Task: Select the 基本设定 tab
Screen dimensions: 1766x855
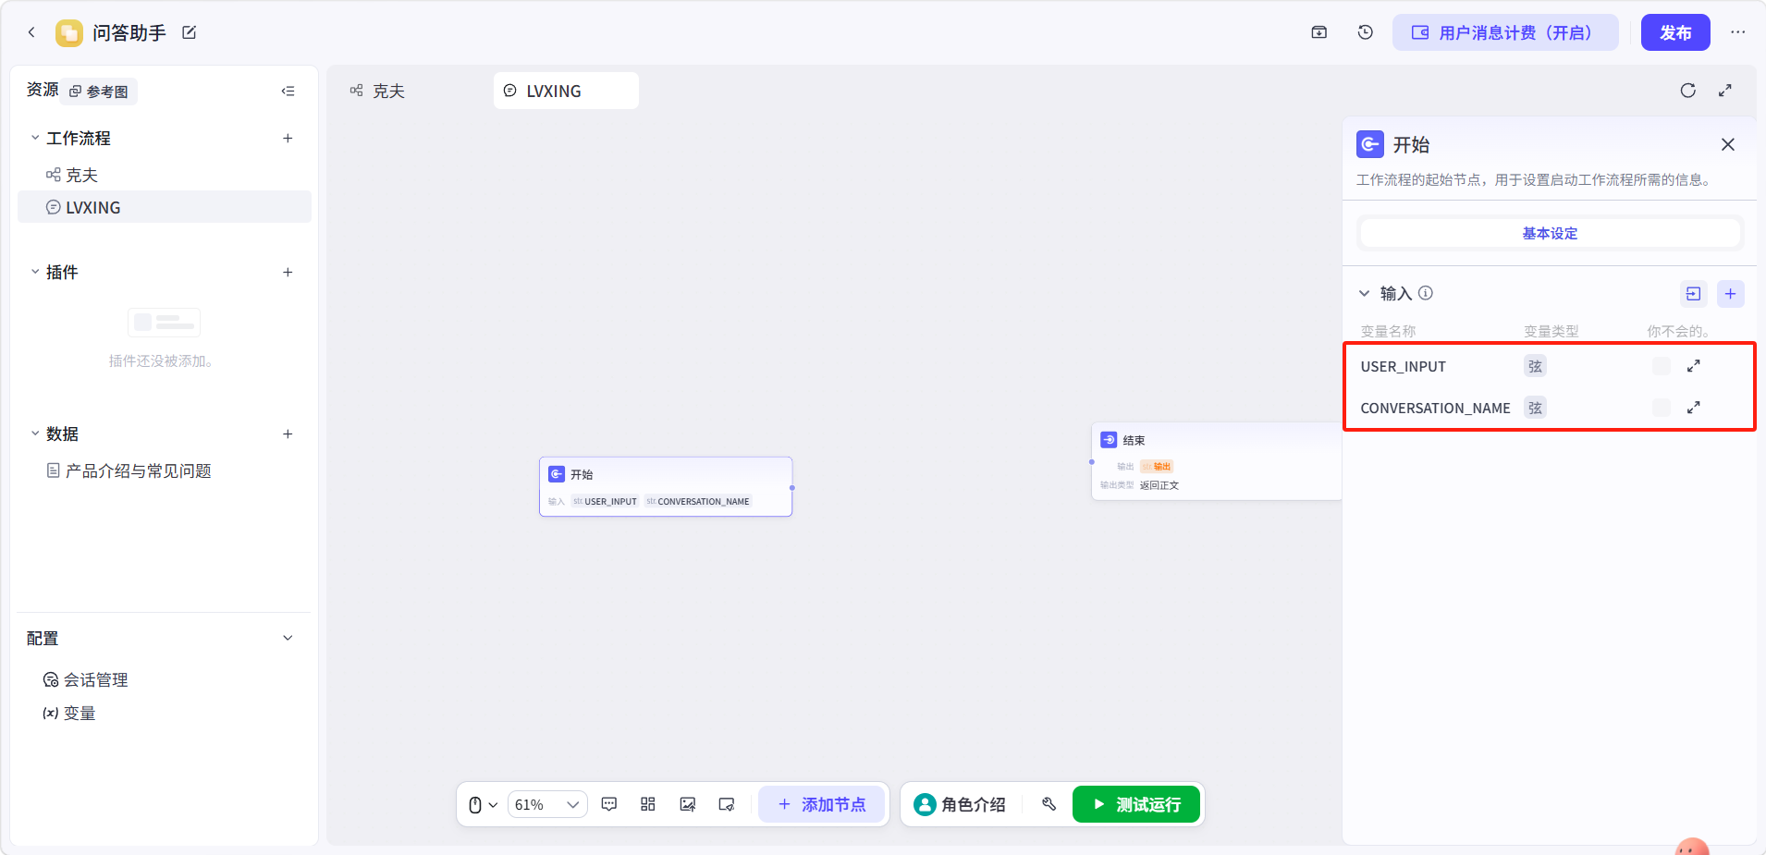Action: 1550,233
